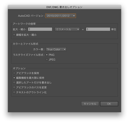
Task: Choose the アピアランスを保持 radio option
Action: pyautogui.click(x=14, y=73)
